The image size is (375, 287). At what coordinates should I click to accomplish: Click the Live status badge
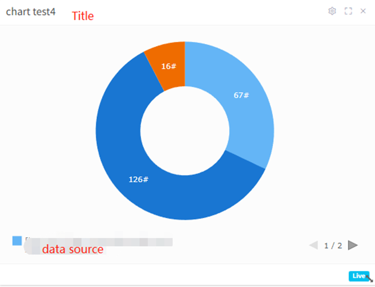click(x=358, y=276)
